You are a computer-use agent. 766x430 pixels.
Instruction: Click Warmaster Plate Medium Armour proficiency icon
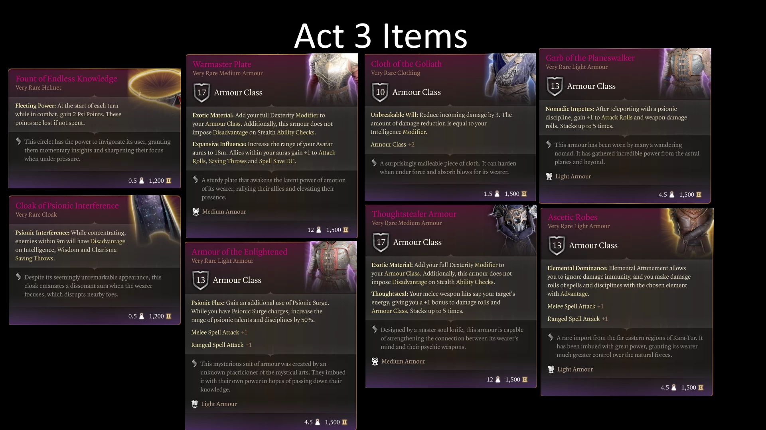[x=196, y=212]
